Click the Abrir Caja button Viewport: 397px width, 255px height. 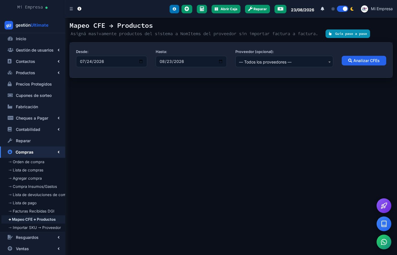pyautogui.click(x=226, y=9)
